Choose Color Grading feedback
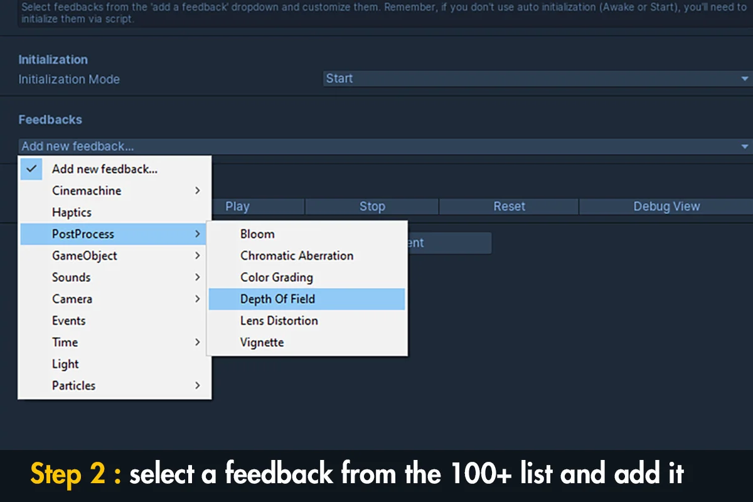The height and width of the screenshot is (502, 753). pyautogui.click(x=276, y=277)
